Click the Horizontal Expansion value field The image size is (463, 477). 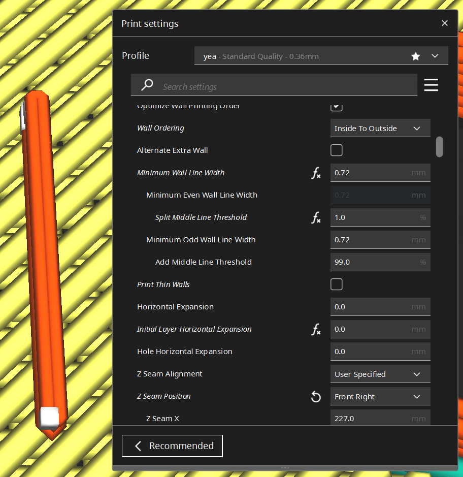tap(380, 307)
